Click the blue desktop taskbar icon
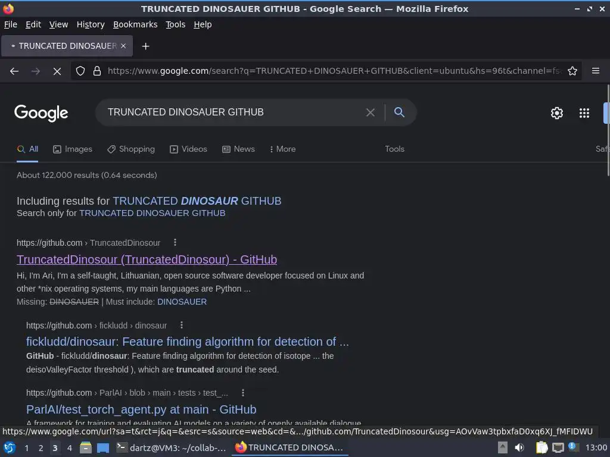Screen dimensions: 610x457 [102, 448]
